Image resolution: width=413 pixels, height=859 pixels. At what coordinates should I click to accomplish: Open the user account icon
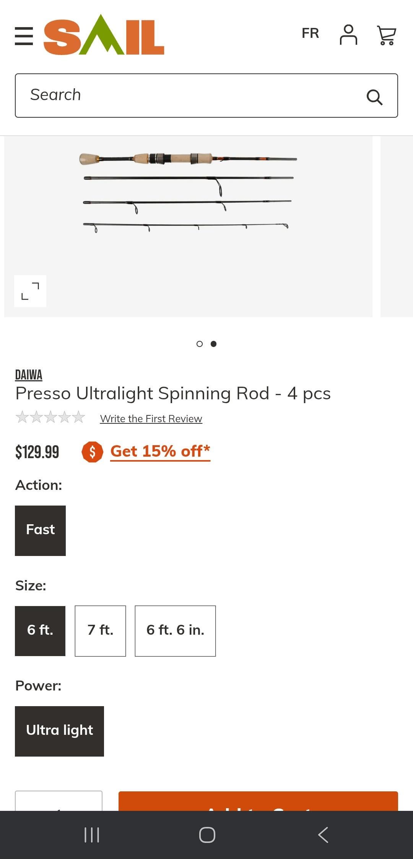pyautogui.click(x=348, y=35)
